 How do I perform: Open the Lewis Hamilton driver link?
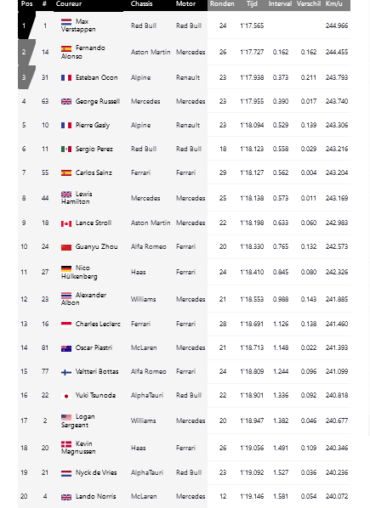point(77,198)
